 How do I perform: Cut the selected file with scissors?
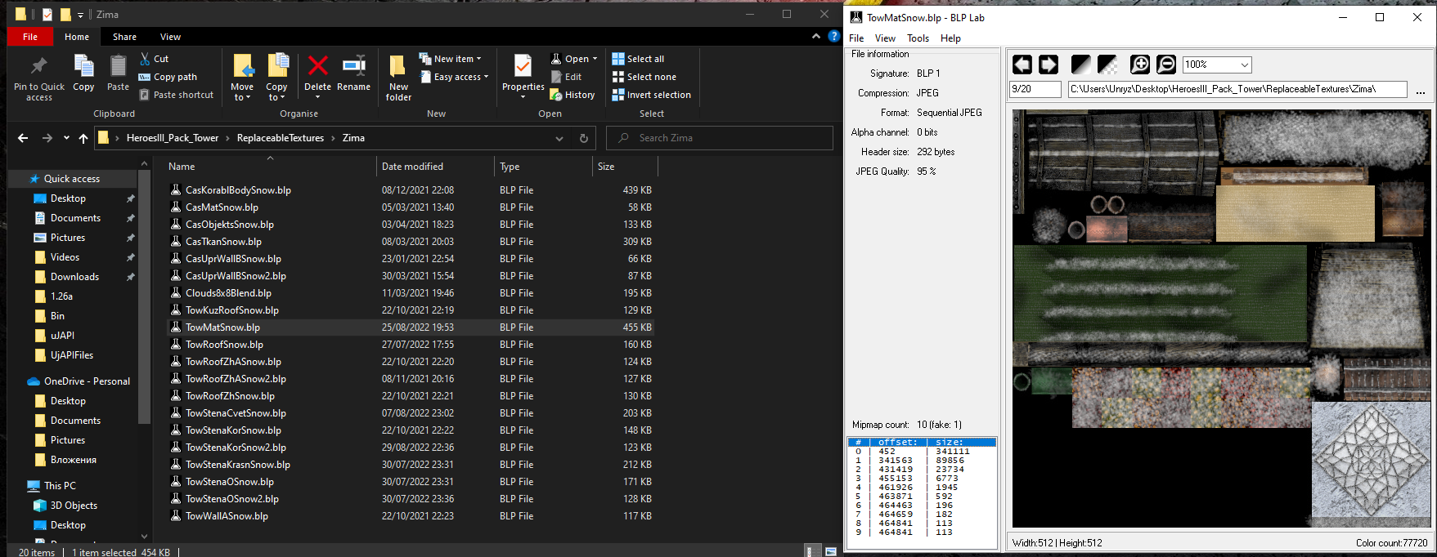[x=154, y=59]
